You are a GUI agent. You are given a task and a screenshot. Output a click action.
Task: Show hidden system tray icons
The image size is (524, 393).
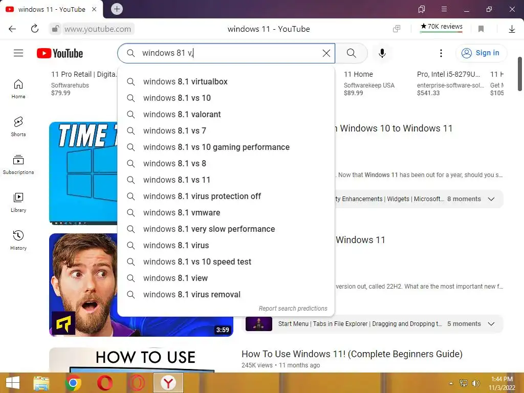[x=451, y=383]
